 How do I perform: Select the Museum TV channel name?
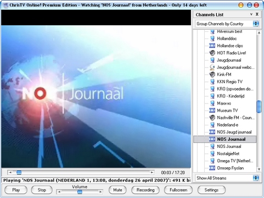pos(227,111)
